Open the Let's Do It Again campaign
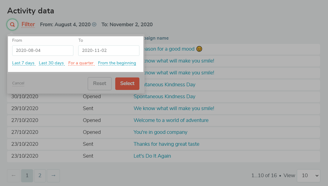328x186 pixels. pos(152,156)
